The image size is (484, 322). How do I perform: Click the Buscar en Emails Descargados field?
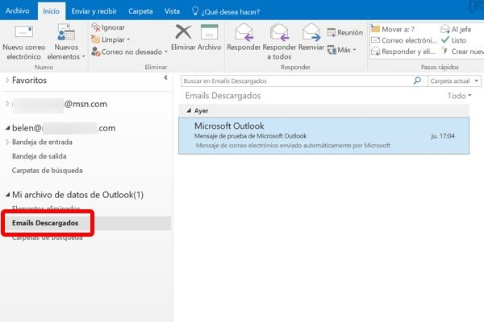pyautogui.click(x=296, y=81)
